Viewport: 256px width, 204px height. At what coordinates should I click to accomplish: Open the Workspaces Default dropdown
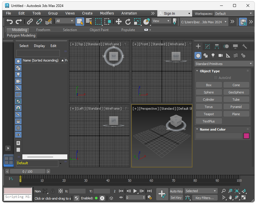coord(234,14)
